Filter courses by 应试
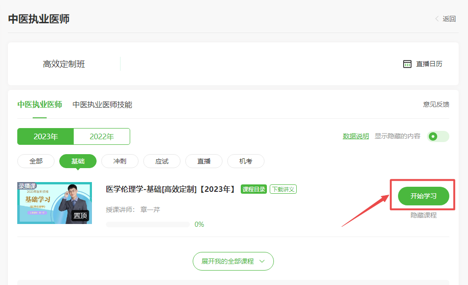 point(162,161)
